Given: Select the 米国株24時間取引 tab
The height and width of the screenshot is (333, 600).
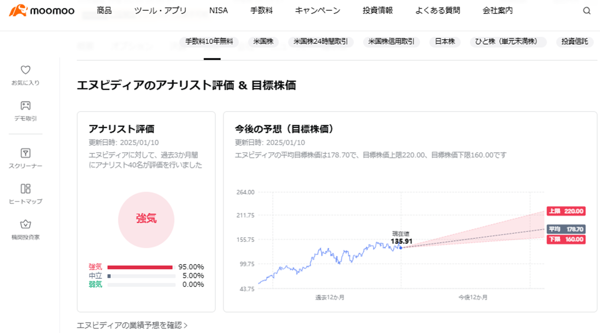Looking at the screenshot, I should click(321, 42).
